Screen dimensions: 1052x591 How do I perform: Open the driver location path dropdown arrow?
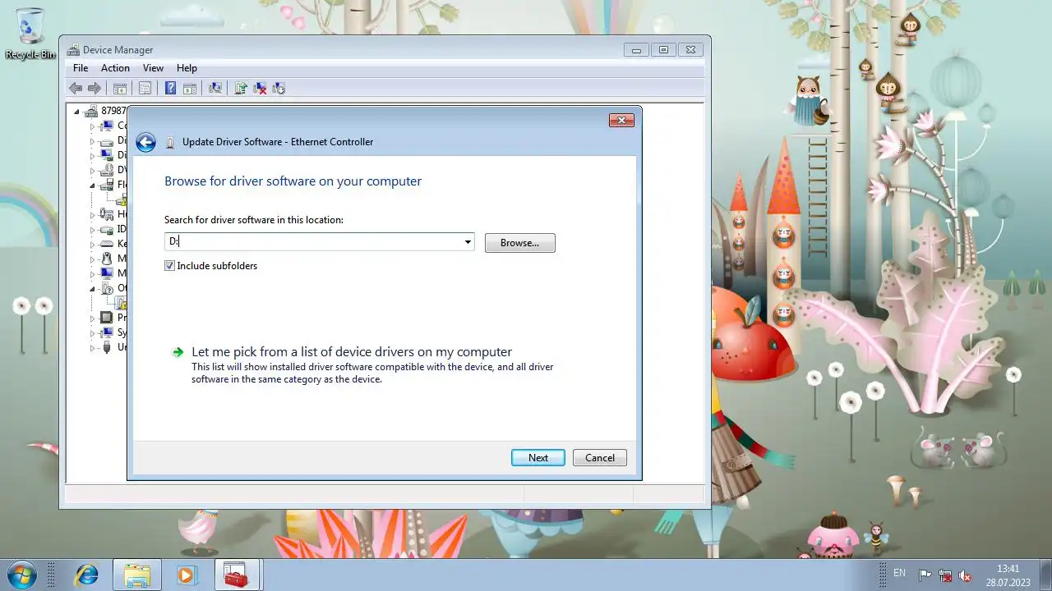coord(468,242)
